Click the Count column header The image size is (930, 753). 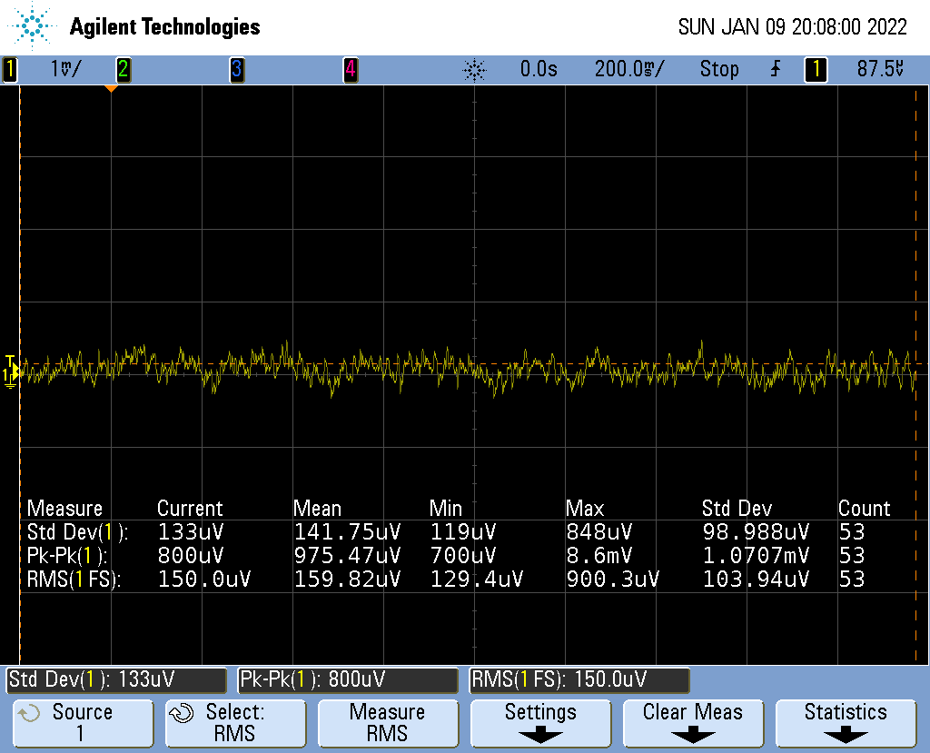pos(865,509)
